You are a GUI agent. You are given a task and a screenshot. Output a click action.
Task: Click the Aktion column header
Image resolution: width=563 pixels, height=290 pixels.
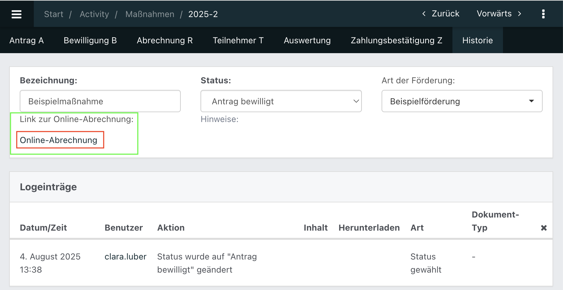tap(171, 228)
